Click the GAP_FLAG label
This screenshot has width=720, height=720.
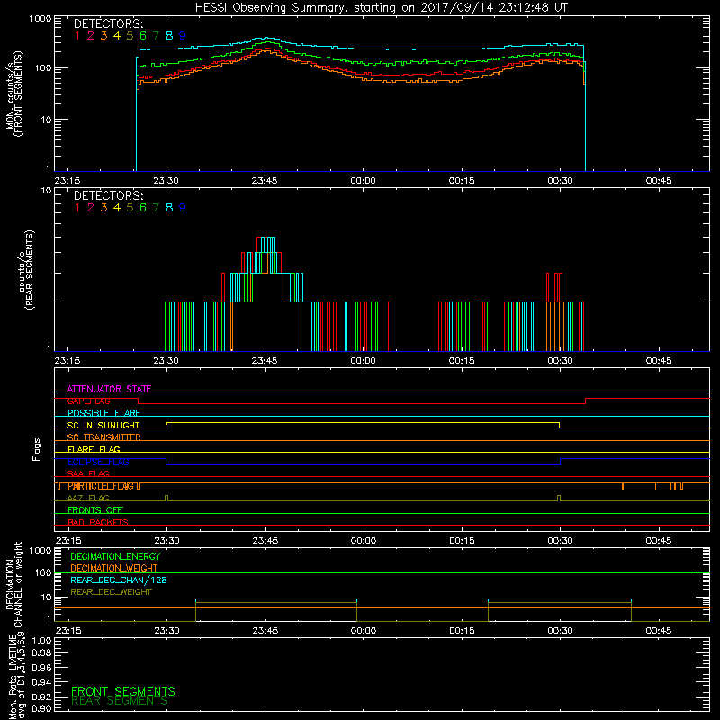pos(88,400)
